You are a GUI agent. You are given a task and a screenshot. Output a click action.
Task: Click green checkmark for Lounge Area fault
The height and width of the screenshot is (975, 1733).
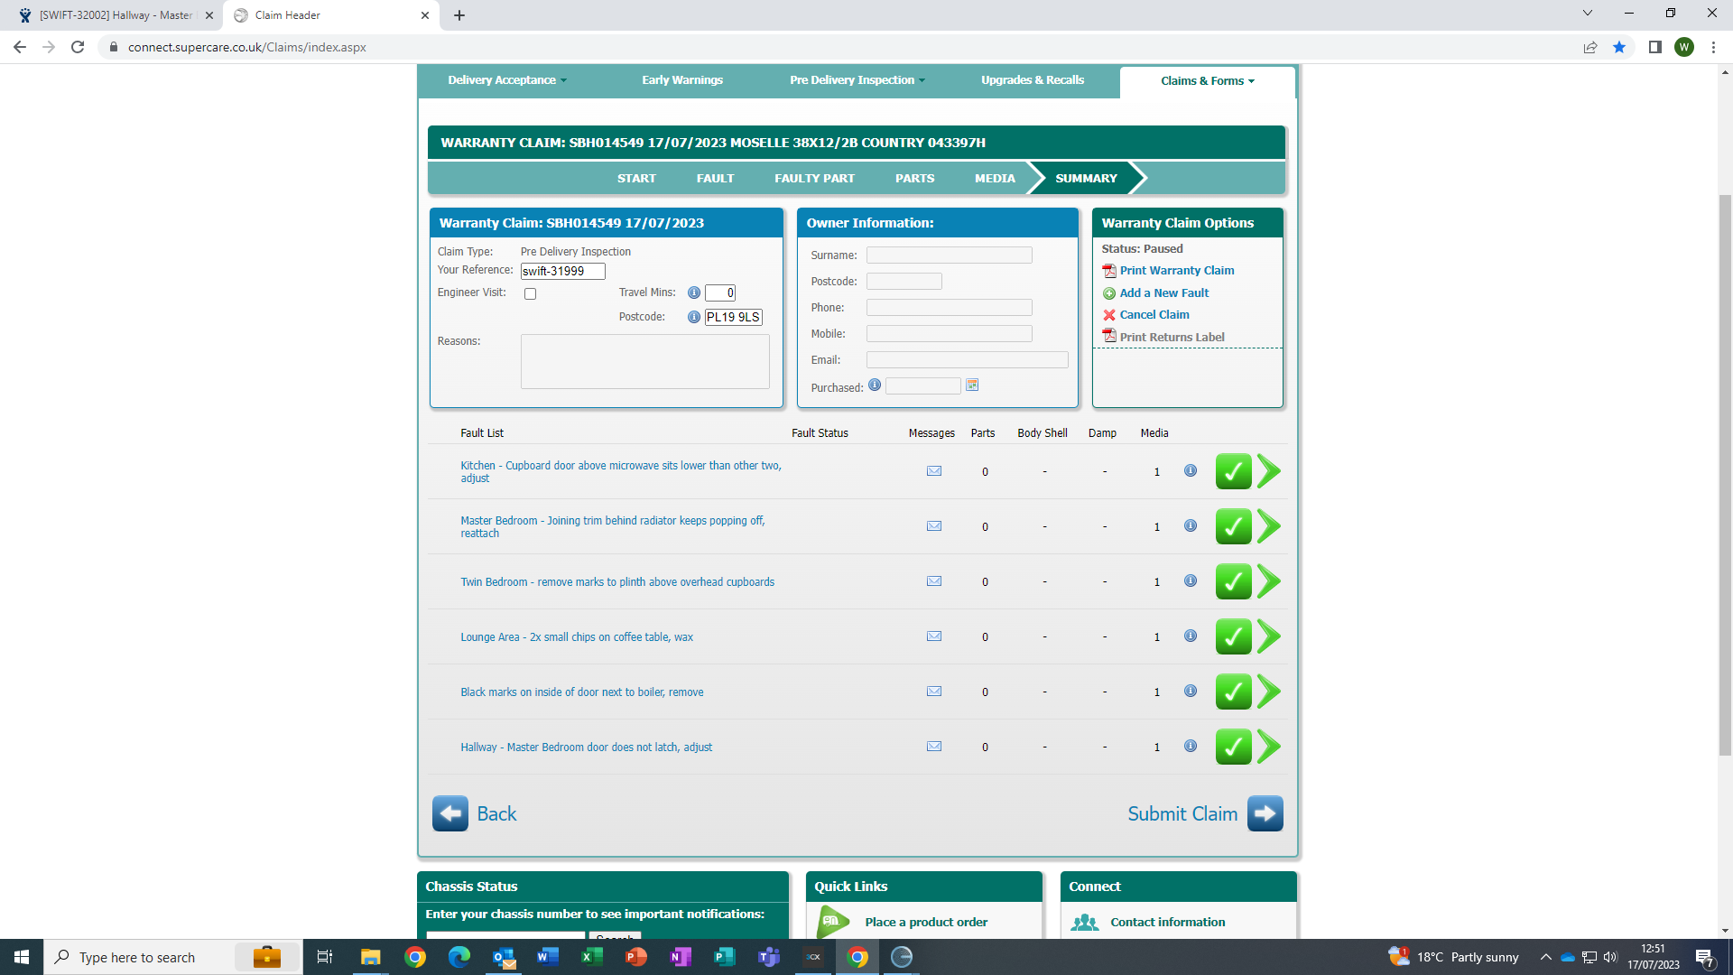point(1233,637)
